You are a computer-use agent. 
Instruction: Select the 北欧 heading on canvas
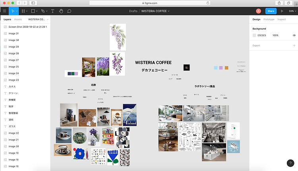point(93,85)
